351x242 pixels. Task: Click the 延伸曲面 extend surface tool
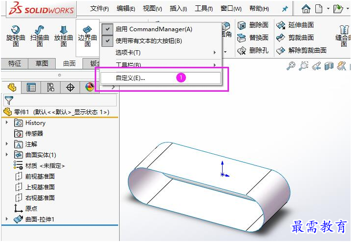[295, 25]
